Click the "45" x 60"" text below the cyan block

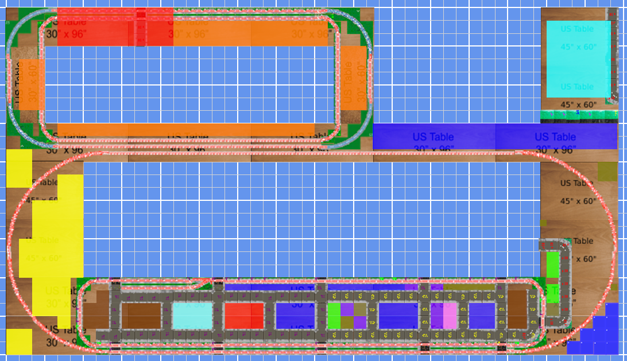(x=578, y=105)
